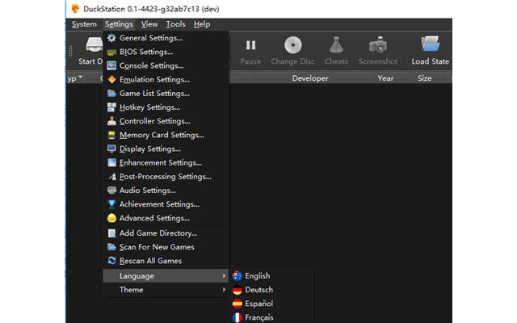Select Español language text

click(x=258, y=304)
